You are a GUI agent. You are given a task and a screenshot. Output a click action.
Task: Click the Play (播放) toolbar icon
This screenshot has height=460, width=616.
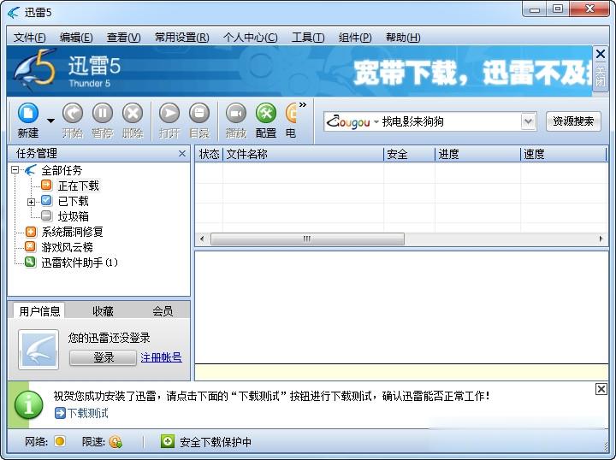click(236, 120)
